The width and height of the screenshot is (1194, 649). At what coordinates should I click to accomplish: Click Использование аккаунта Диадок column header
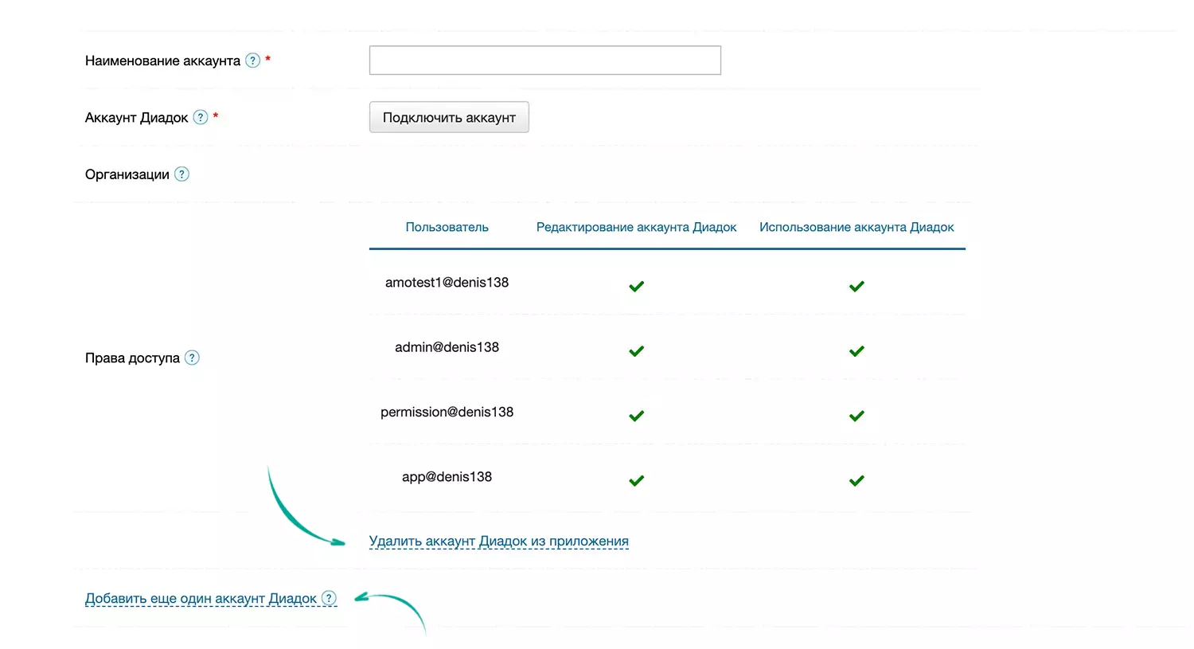pyautogui.click(x=856, y=227)
